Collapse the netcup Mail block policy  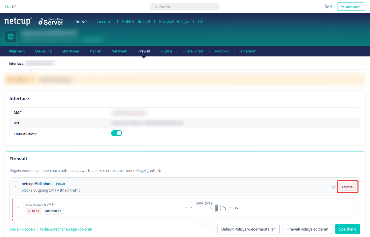tap(16, 187)
